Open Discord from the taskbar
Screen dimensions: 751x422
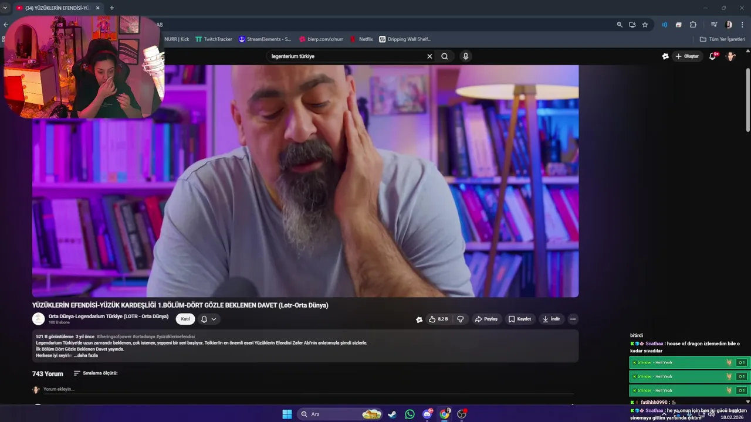[x=427, y=414]
